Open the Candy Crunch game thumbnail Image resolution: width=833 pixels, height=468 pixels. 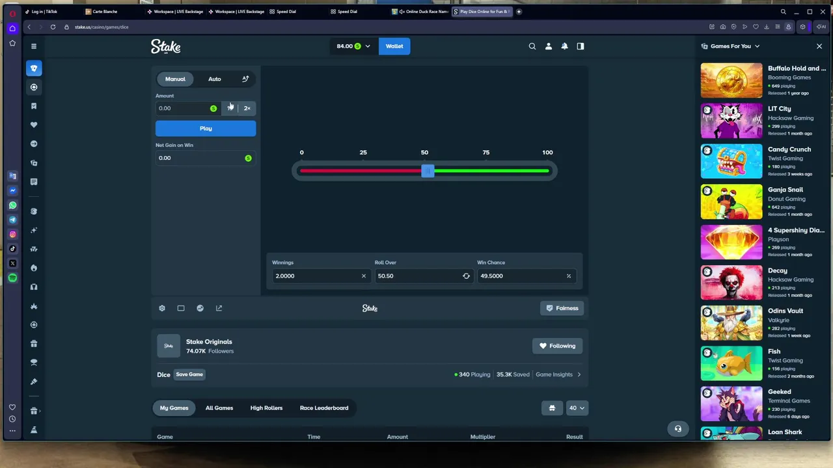731,161
